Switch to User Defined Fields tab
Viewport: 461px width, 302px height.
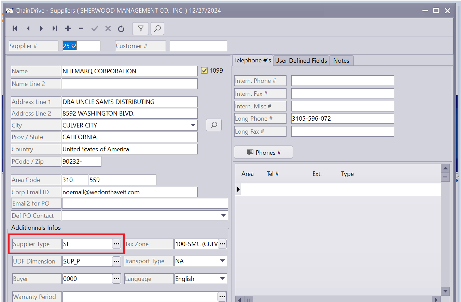[x=301, y=61]
